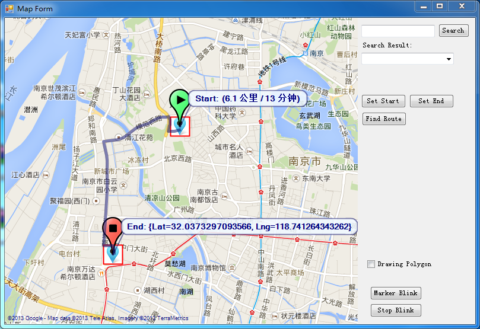Click the 玄武湖 lake label
This screenshot has width=480, height=329.
click(310, 116)
